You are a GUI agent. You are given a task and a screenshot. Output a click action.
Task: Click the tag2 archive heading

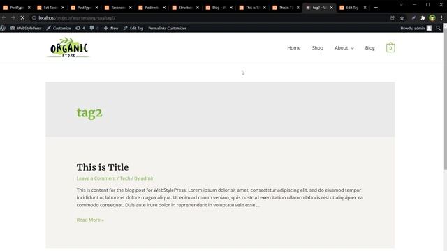click(89, 112)
